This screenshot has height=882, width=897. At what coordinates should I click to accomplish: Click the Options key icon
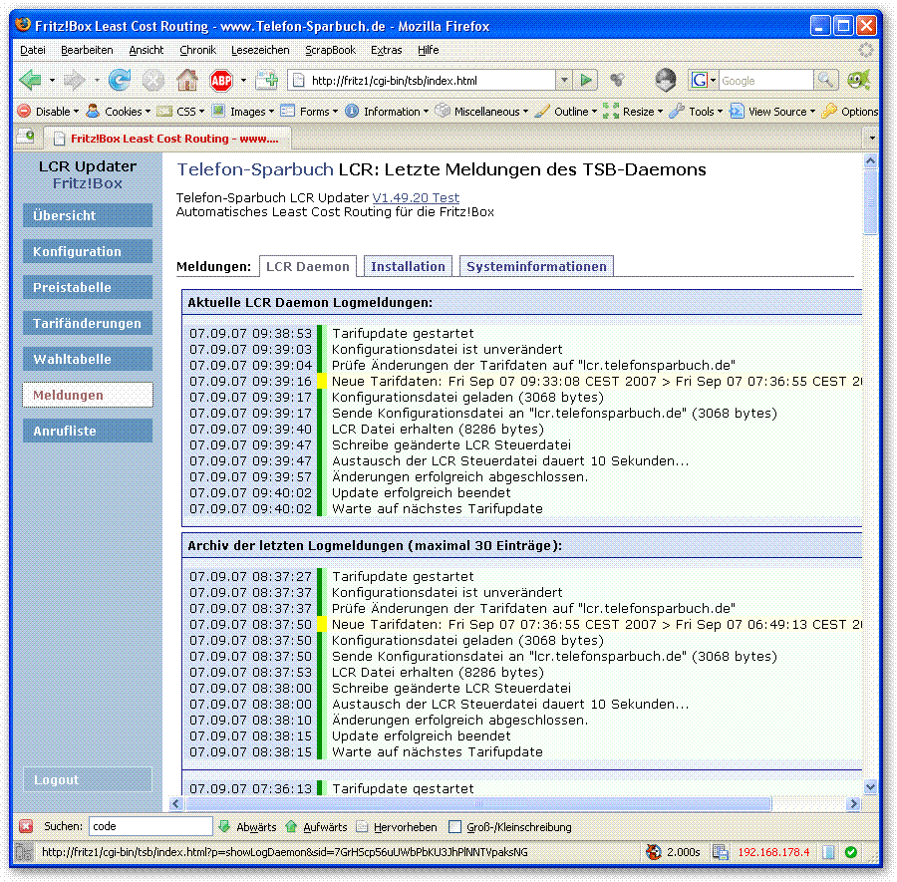828,111
